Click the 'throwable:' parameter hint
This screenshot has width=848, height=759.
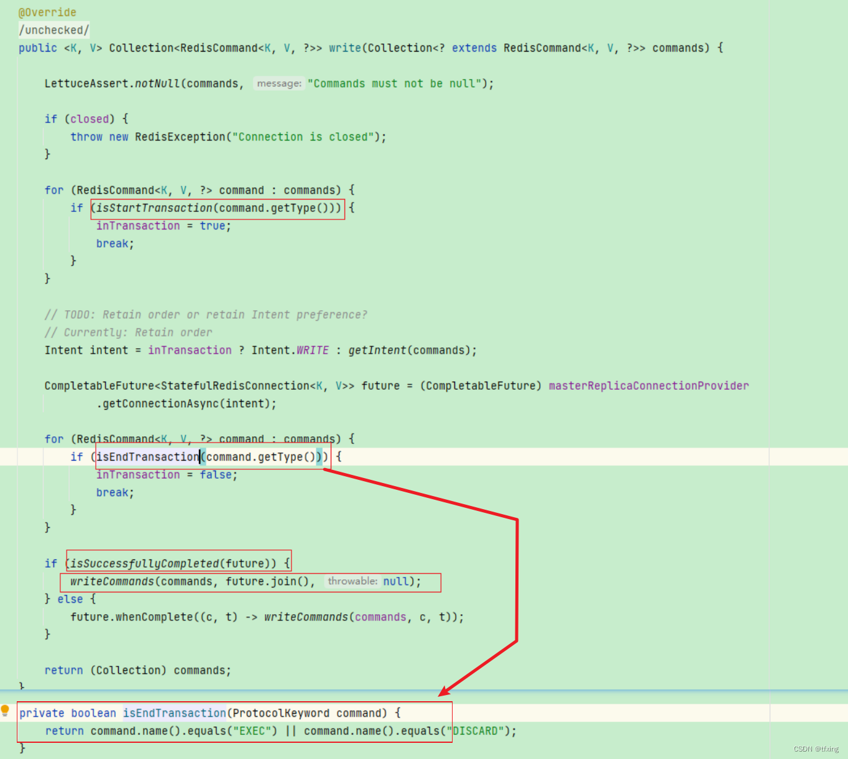coord(353,581)
